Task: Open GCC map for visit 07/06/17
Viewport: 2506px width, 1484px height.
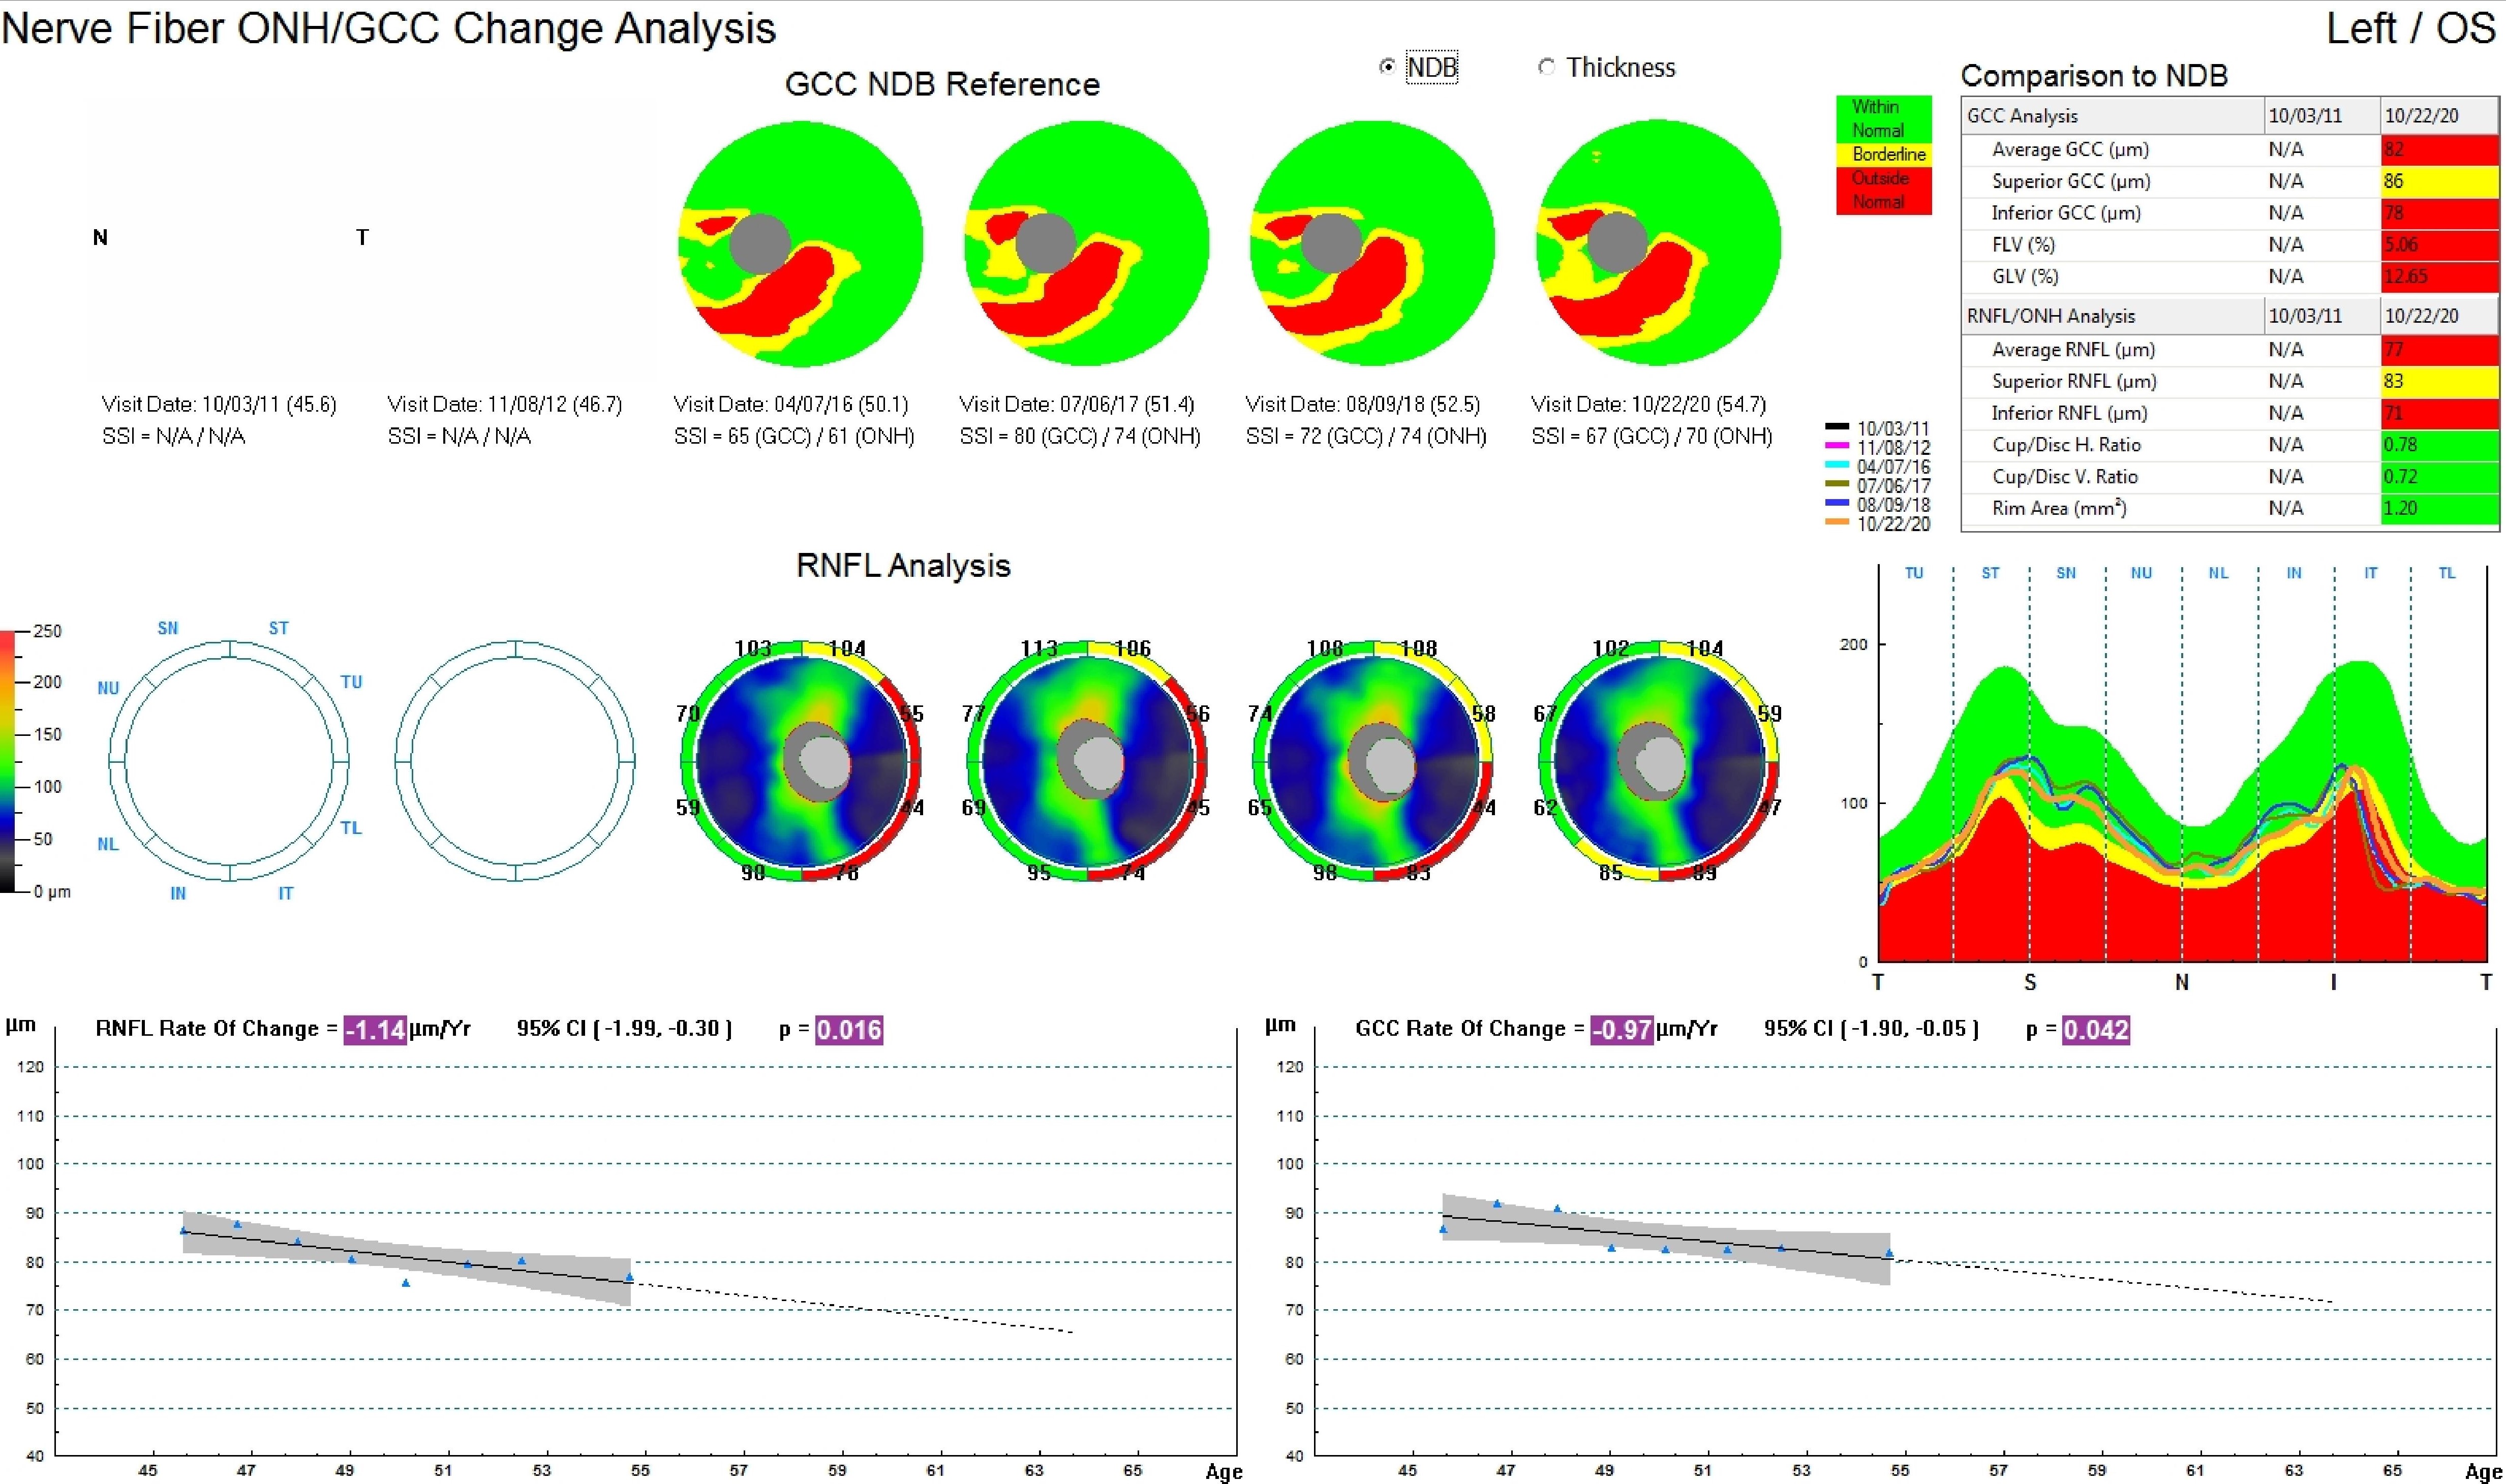Action: (x=1087, y=243)
